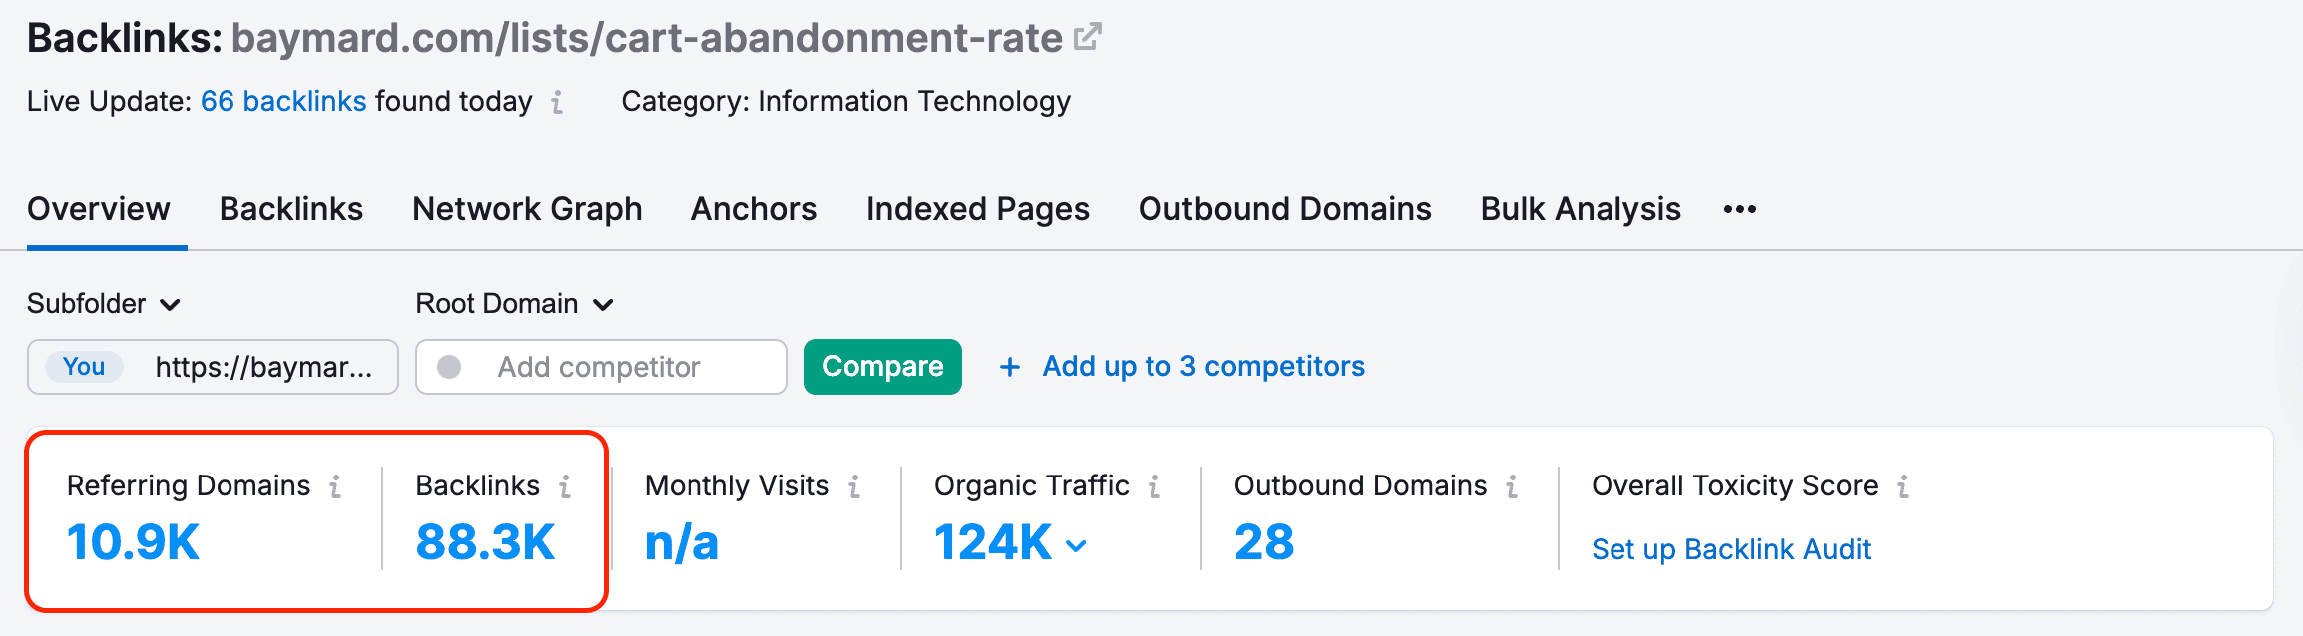
Task: Click info icon beside Outbound Domains
Action: pyautogui.click(x=1512, y=486)
